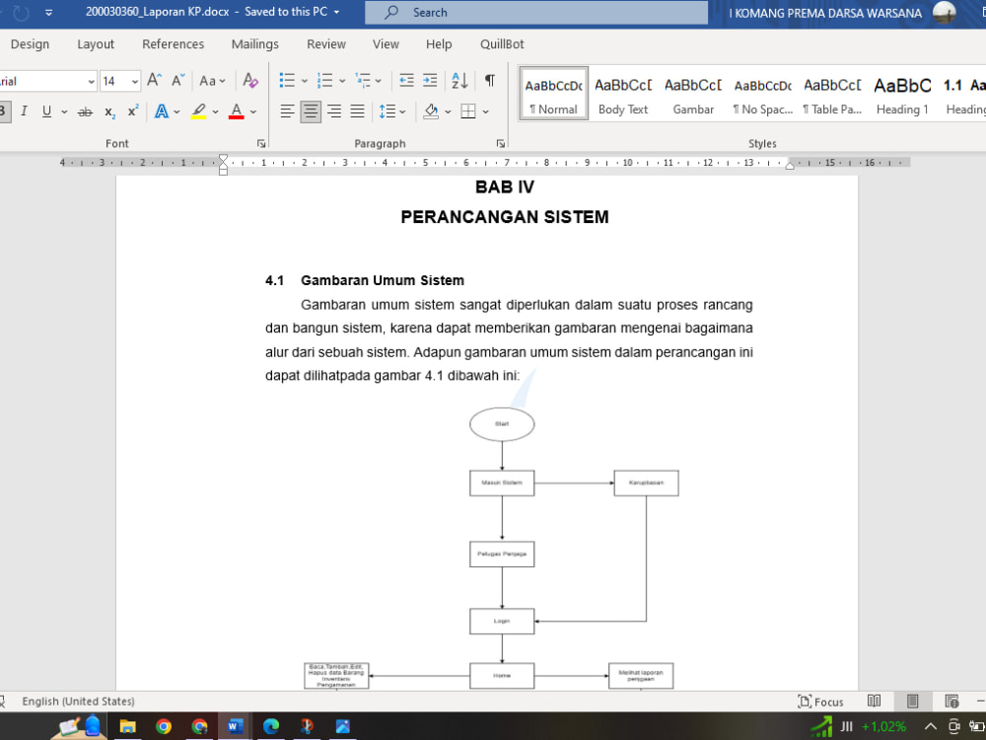Open the Mailings tab

point(254,44)
